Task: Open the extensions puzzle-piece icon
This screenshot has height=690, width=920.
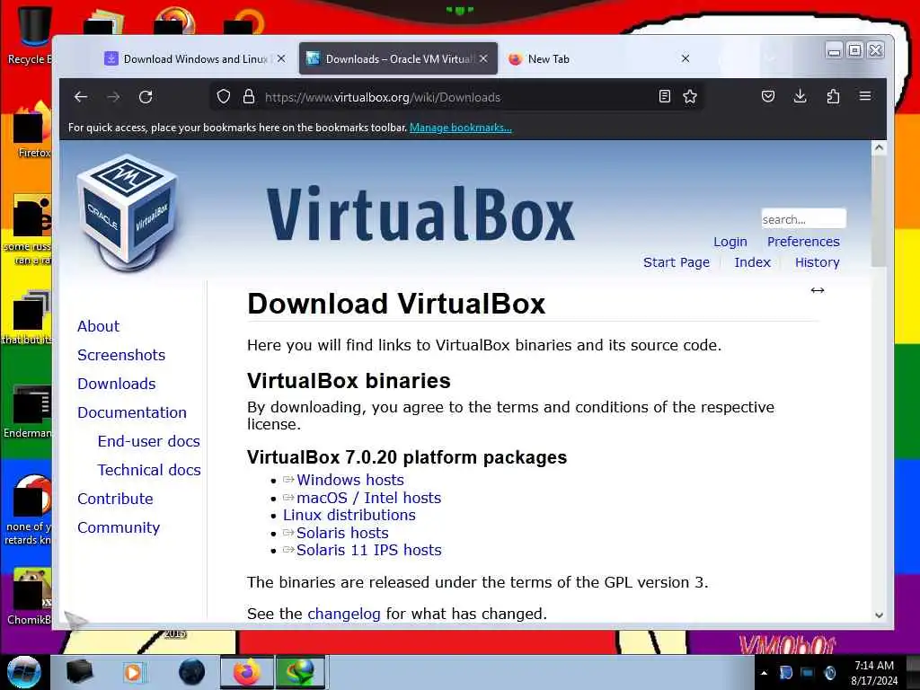Action: pyautogui.click(x=833, y=97)
